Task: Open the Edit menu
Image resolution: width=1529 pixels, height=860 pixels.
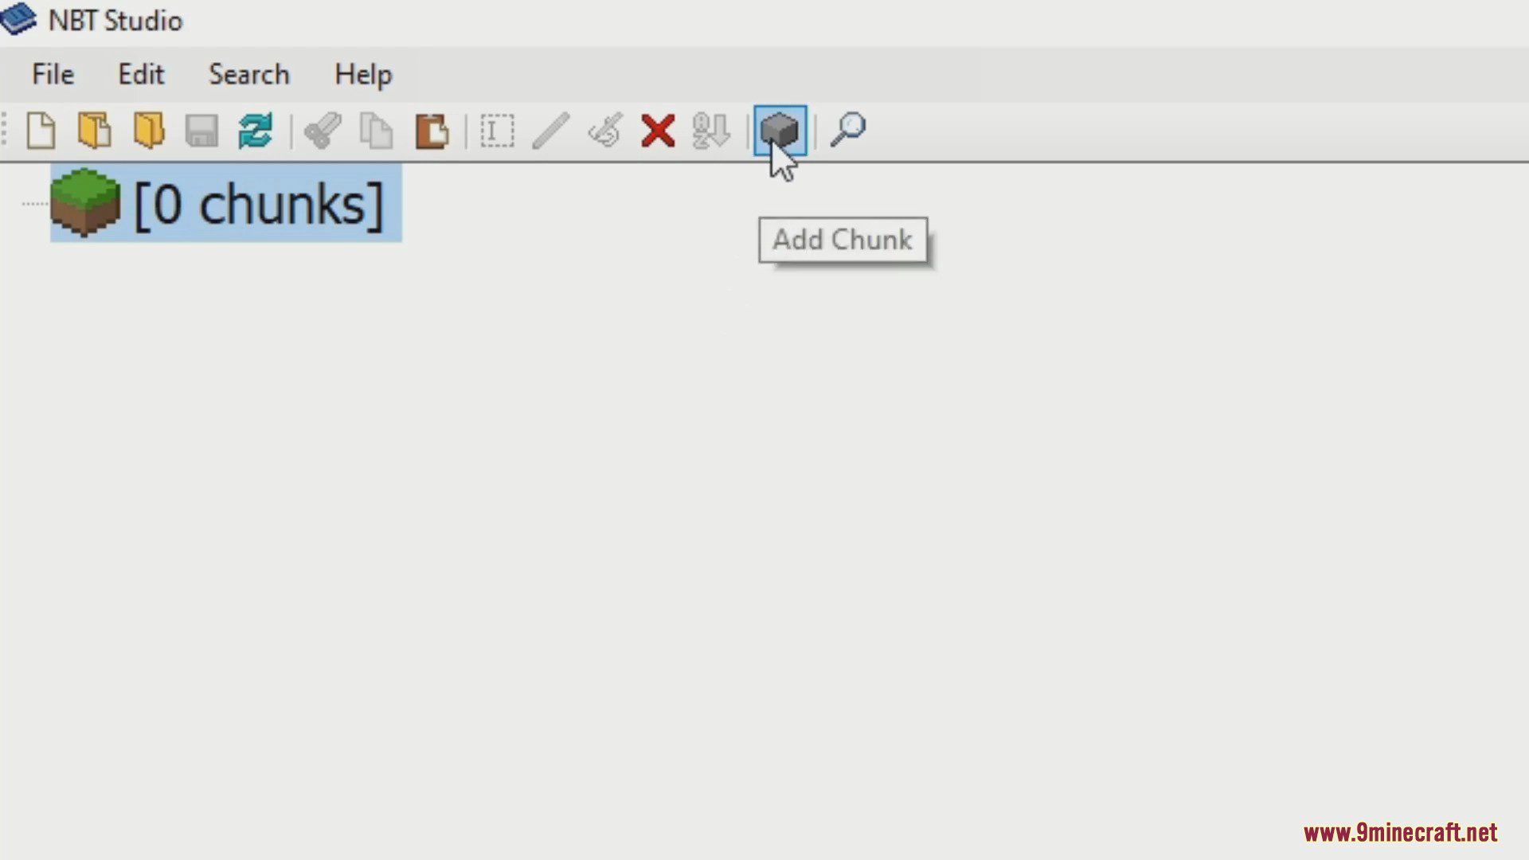Action: coord(141,74)
